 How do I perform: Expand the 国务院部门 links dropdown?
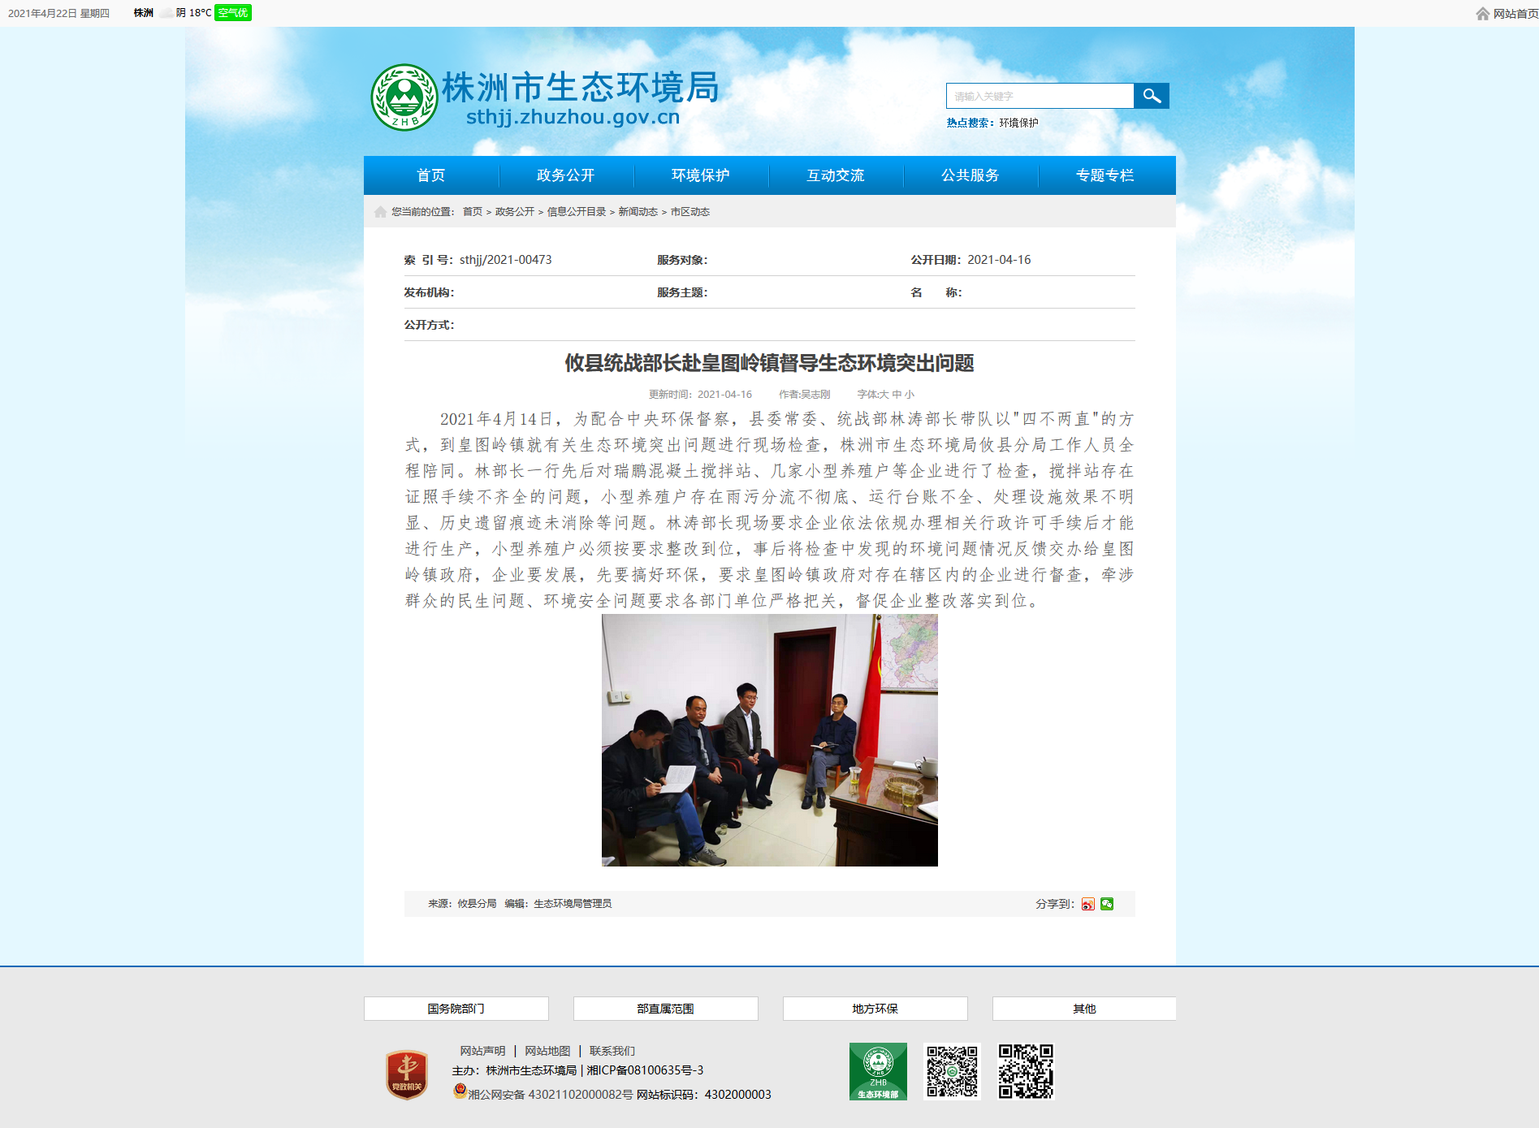[456, 1009]
